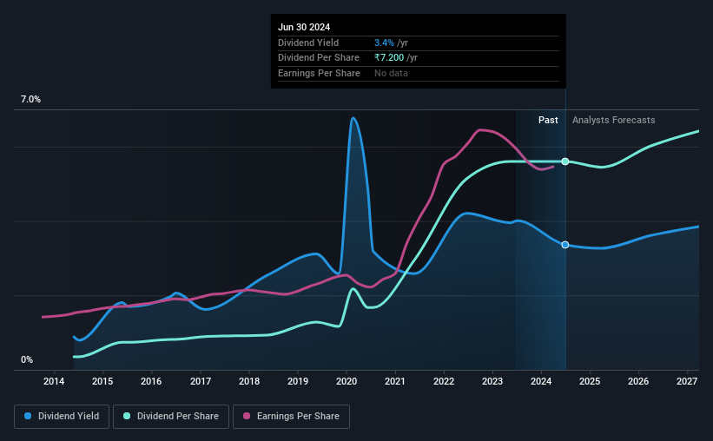The width and height of the screenshot is (713, 441).
Task: Click the 2015 x-axis label
Action: click(x=102, y=381)
